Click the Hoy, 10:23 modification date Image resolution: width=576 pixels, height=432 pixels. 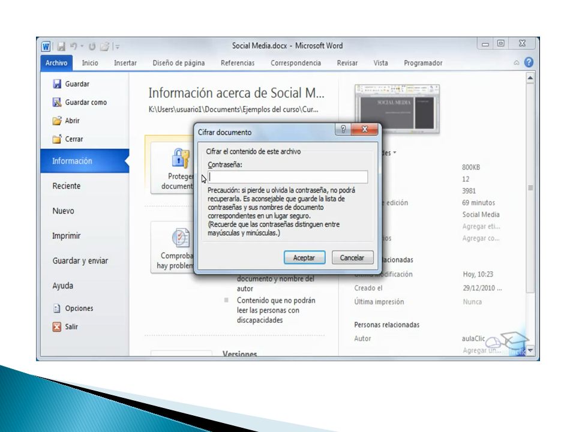point(478,274)
